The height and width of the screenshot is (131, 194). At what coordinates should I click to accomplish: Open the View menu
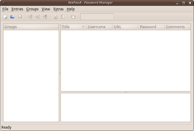pyautogui.click(x=46, y=9)
